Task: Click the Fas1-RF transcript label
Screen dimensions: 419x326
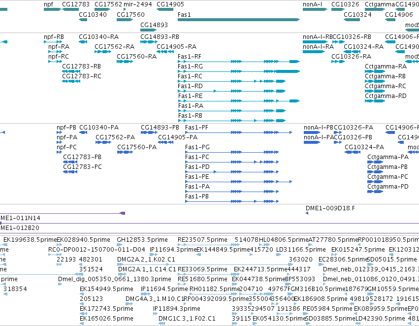Action: pos(190,57)
